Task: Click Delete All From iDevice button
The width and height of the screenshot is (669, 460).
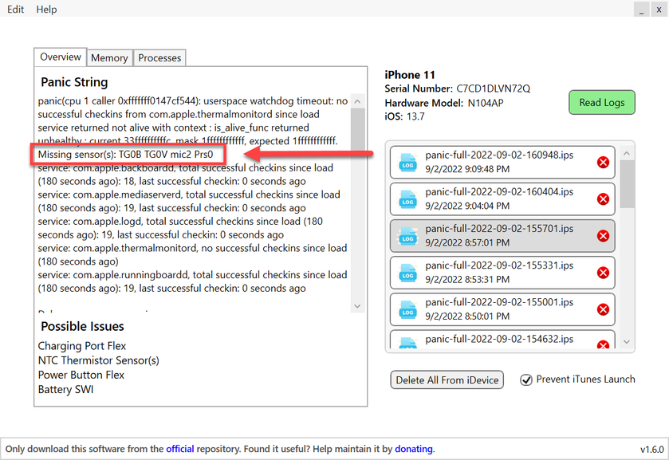Action: coord(447,379)
